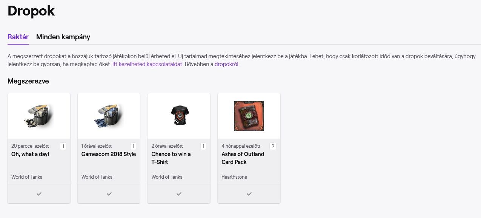The height and width of the screenshot is (218, 481).
Task: Click the "Gamescom 2018 Style" title
Action: pyautogui.click(x=109, y=154)
